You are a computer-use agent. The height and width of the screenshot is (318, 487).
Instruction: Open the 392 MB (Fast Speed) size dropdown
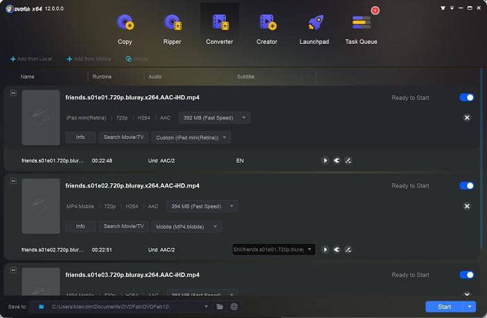(x=214, y=118)
